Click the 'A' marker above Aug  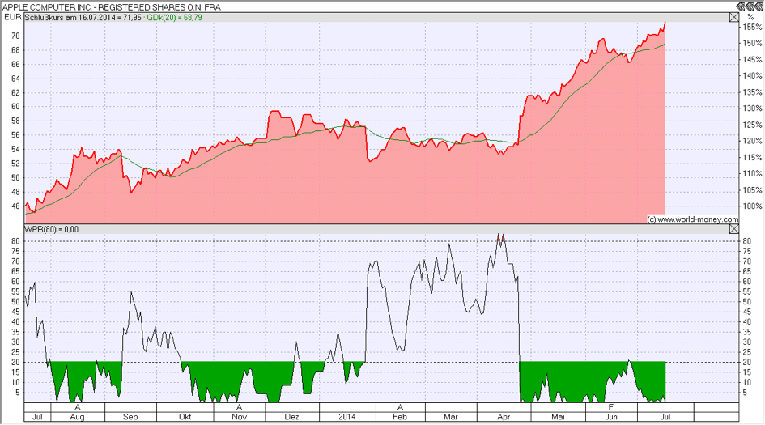click(78, 407)
